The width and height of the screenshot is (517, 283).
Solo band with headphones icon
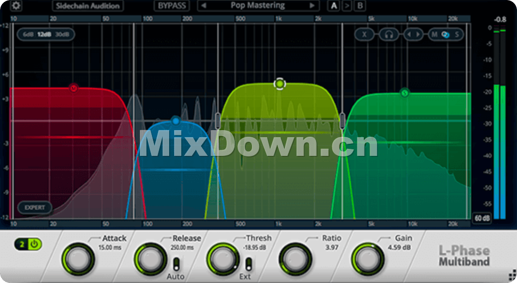[x=389, y=34]
